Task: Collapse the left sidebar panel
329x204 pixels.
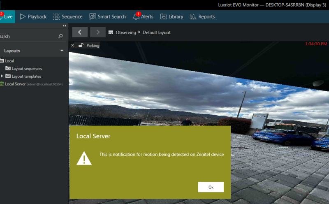Action: (65, 25)
